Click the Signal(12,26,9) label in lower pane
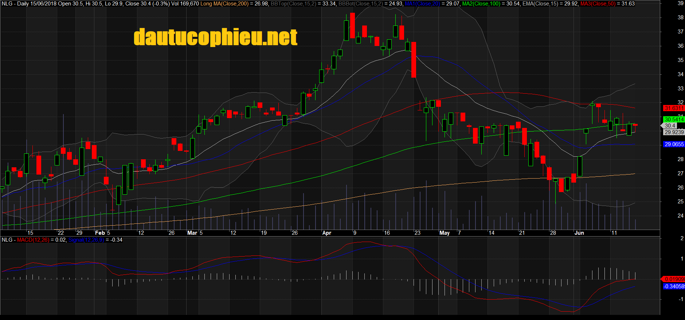Screen dimensions: 685x320 [x=86, y=240]
